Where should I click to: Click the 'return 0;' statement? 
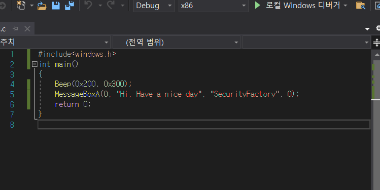tap(73, 104)
